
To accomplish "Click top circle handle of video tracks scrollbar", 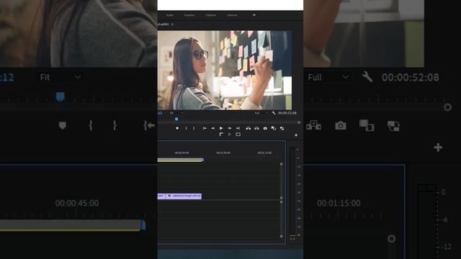I will click(x=282, y=164).
